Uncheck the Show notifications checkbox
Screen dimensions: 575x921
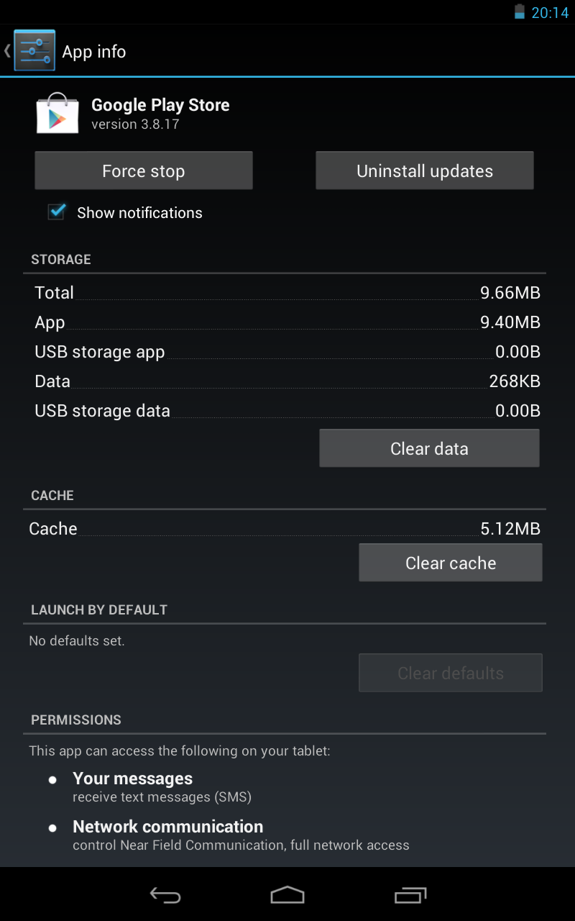click(57, 212)
